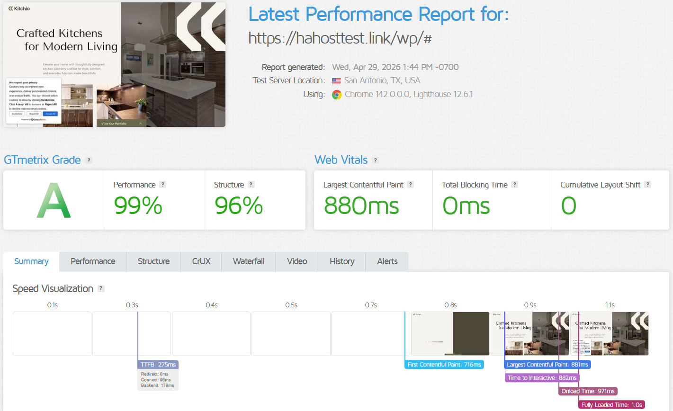The image size is (673, 411).
Task: Click the GTmetrix Grade heading
Action: click(x=42, y=160)
